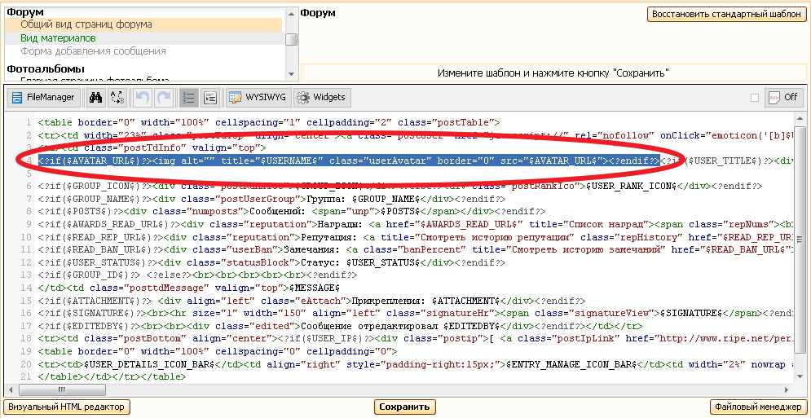Image resolution: width=811 pixels, height=418 pixels.
Task: Toggle line numbers icon in toolbar
Action: (x=189, y=98)
